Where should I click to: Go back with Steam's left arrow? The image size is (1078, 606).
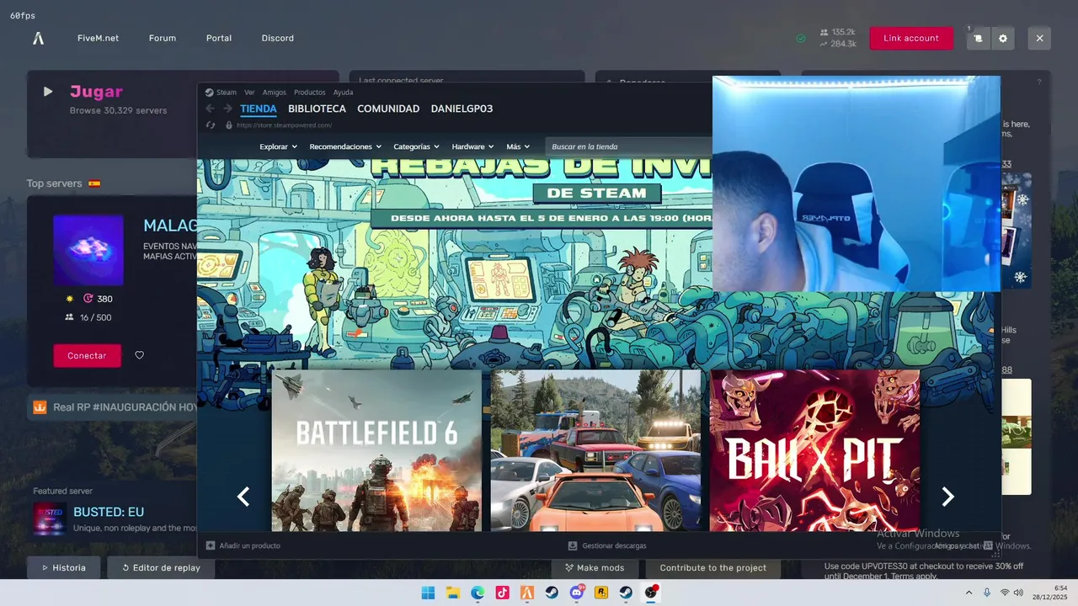point(210,109)
